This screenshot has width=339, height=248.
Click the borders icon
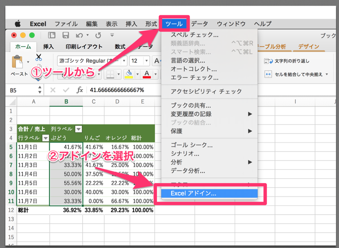[110, 74]
